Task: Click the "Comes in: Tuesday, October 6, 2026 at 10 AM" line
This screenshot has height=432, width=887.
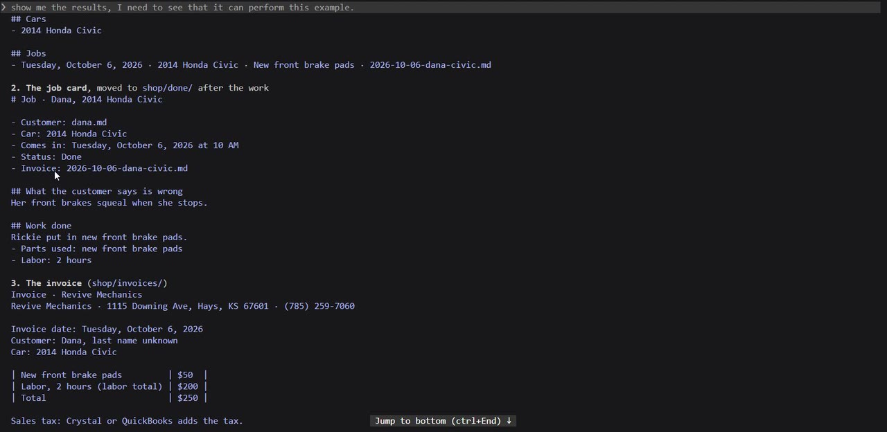Action: click(125, 145)
